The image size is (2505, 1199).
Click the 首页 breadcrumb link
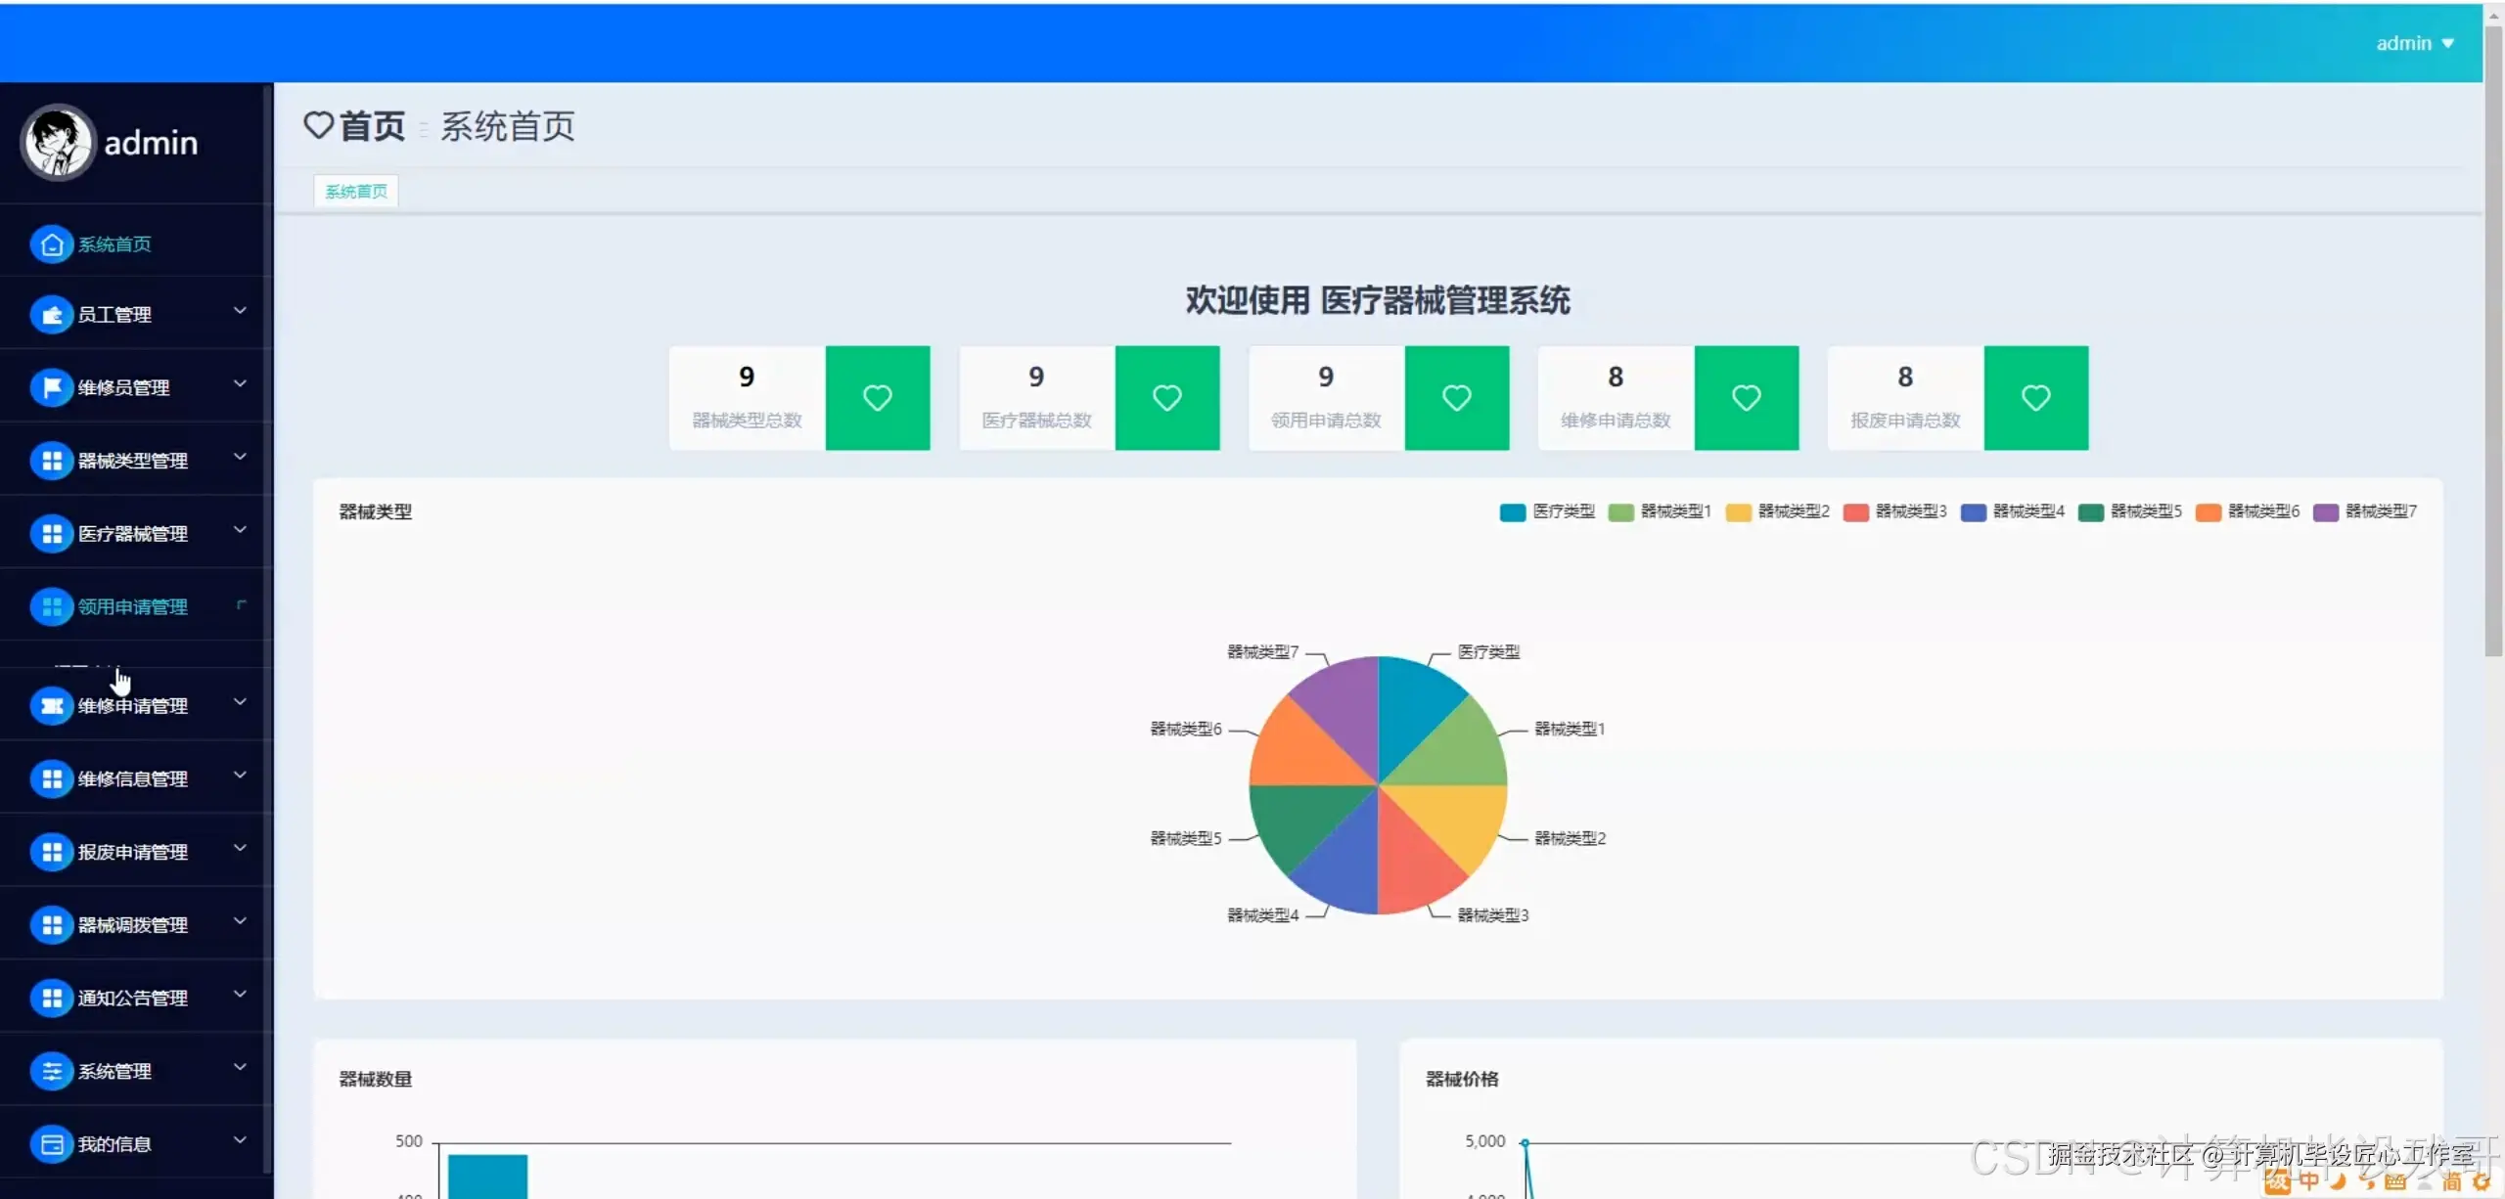[x=373, y=126]
